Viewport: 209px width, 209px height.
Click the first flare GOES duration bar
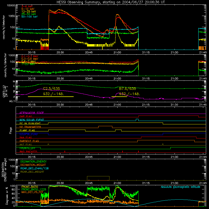pyautogui.click(x=51, y=97)
